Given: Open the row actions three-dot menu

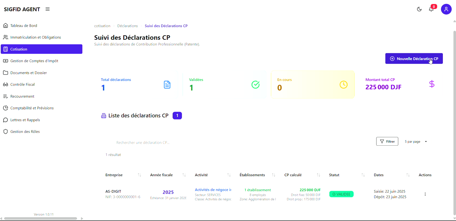Looking at the screenshot, I should point(425,194).
